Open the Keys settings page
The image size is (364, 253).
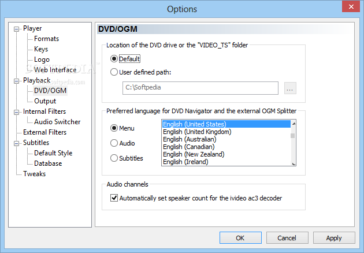click(x=41, y=49)
